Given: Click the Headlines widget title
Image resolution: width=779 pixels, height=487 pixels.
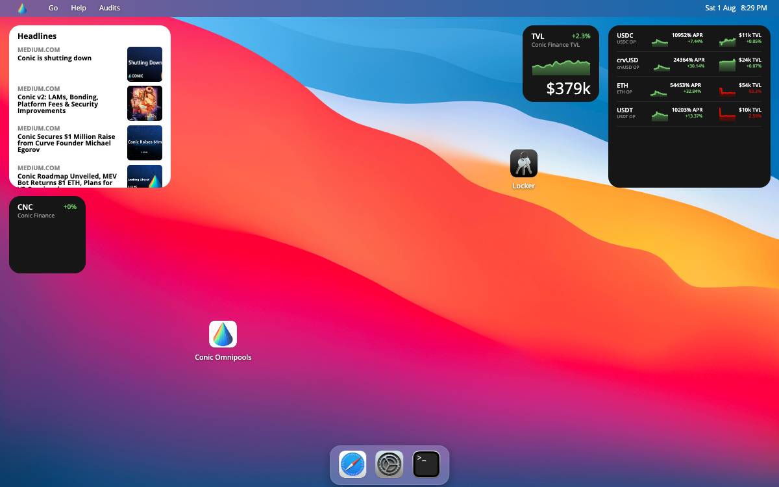Looking at the screenshot, I should coord(37,36).
